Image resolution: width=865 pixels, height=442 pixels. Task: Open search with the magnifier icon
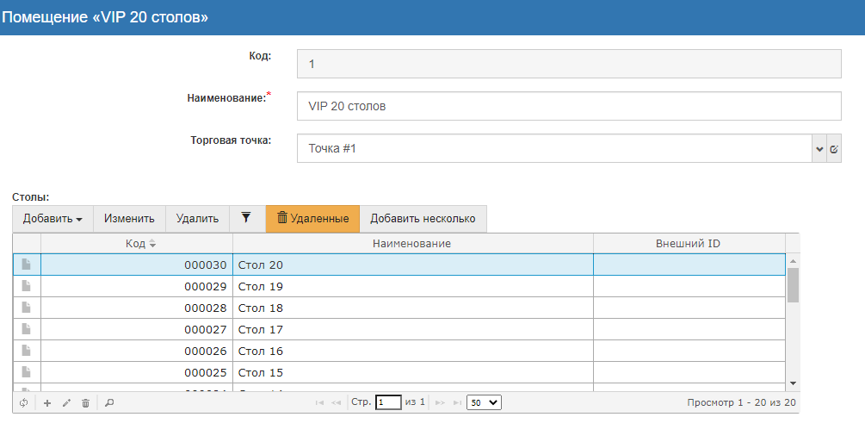(x=108, y=402)
